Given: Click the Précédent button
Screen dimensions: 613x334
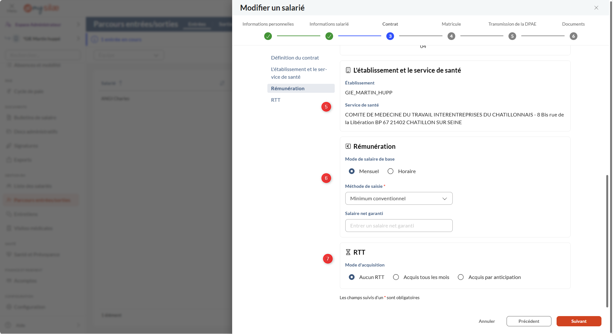Looking at the screenshot, I should tap(529, 321).
